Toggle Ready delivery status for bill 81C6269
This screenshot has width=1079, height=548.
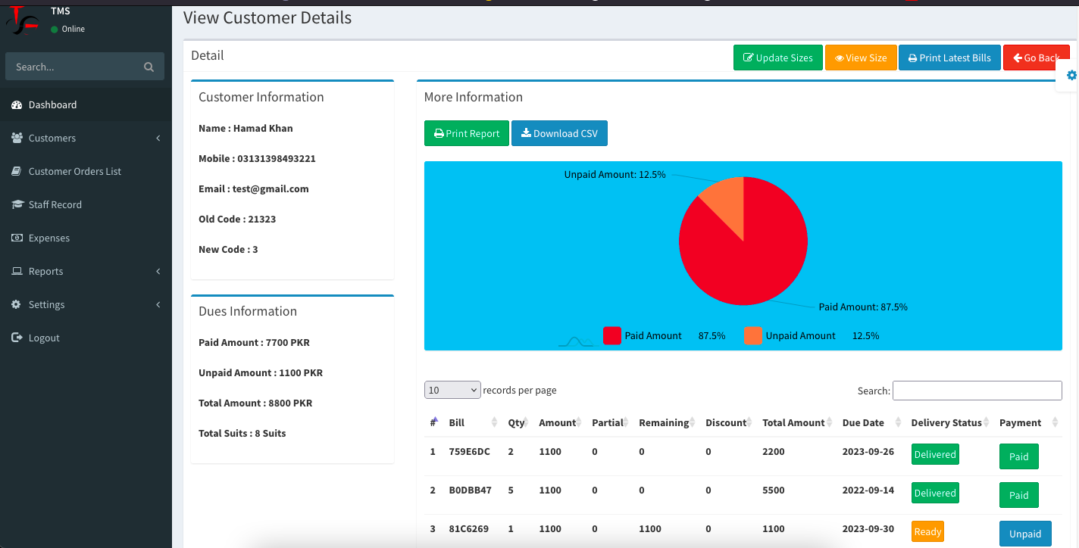click(927, 531)
